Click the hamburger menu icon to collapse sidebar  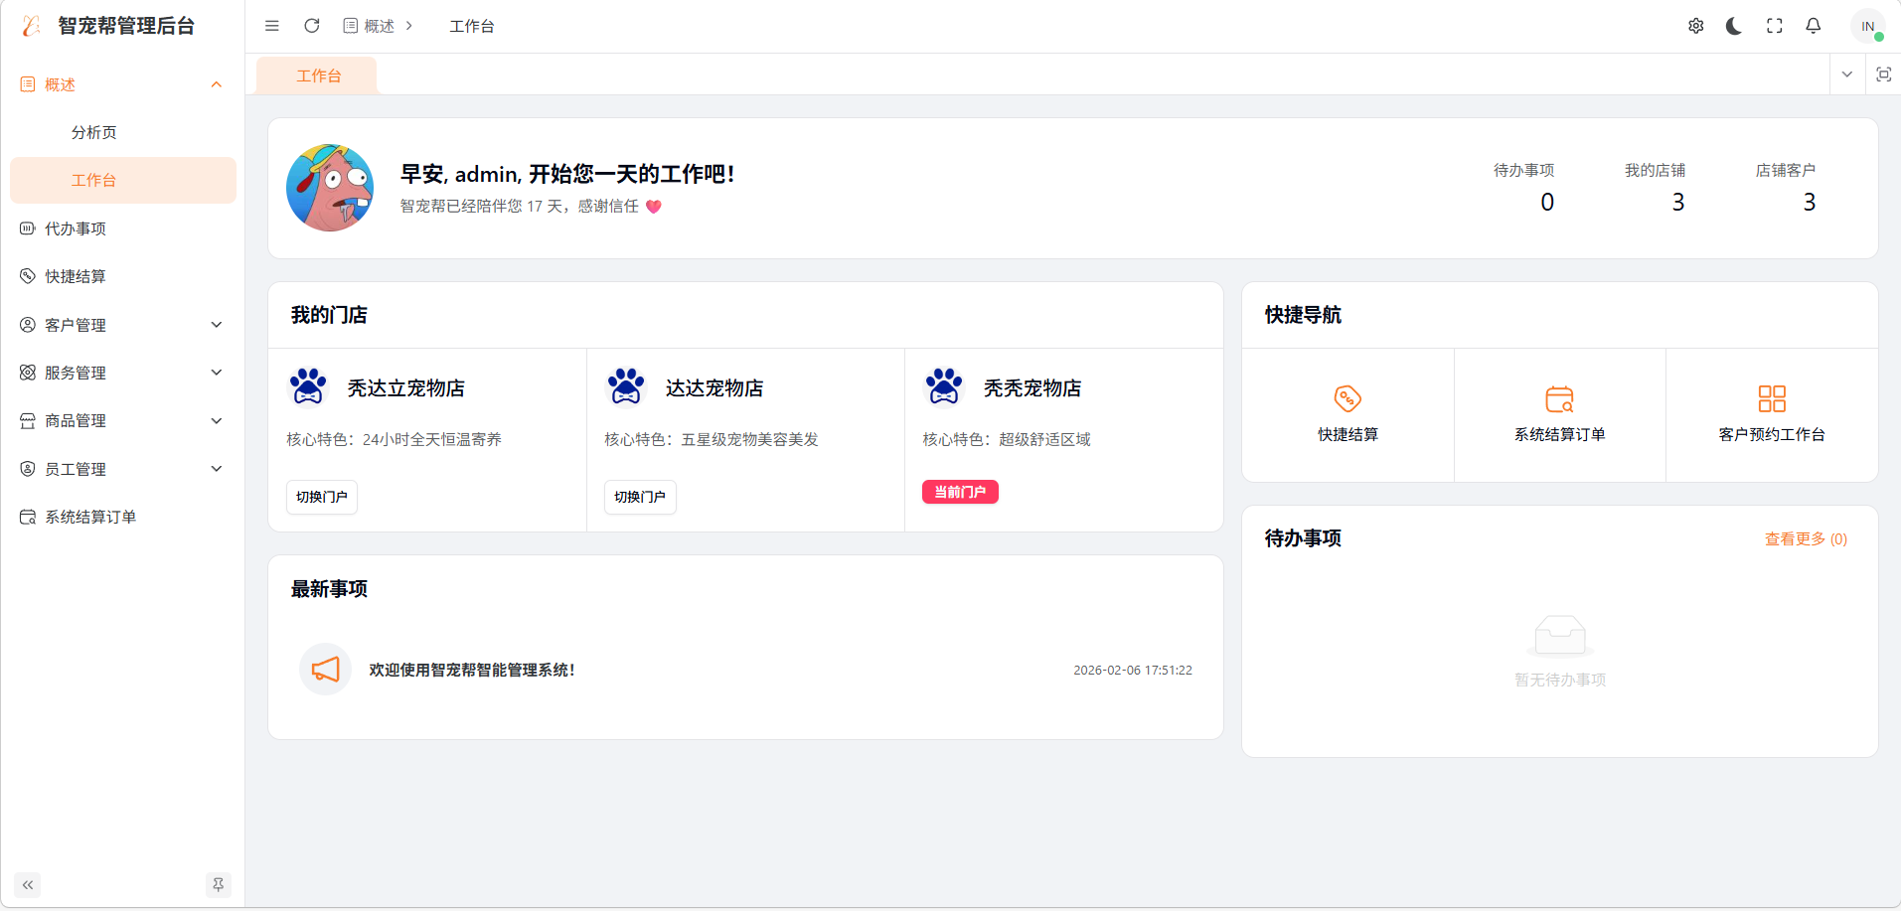[271, 26]
